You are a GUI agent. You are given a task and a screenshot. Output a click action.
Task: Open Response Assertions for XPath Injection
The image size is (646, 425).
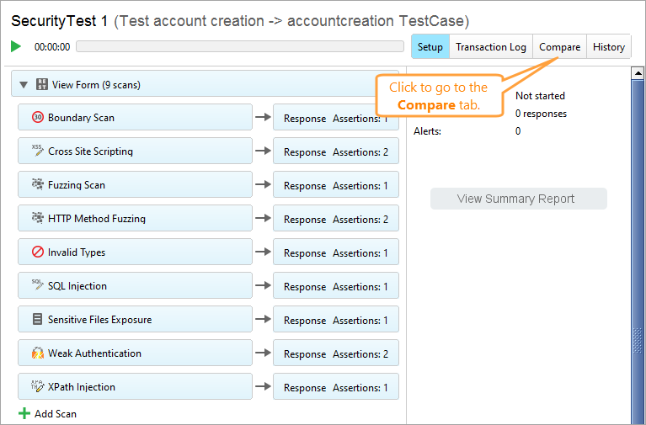tap(336, 387)
